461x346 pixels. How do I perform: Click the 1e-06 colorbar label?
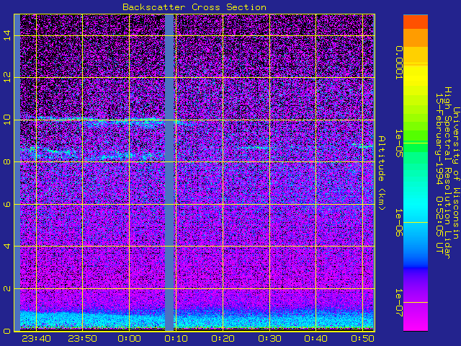coord(398,223)
